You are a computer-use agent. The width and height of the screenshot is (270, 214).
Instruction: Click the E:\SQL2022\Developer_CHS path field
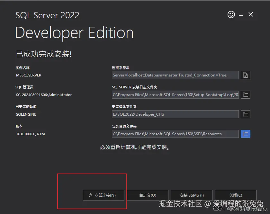175,114
